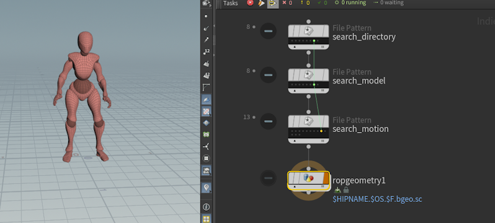Image resolution: width=495 pixels, height=223 pixels.
Task: Click the orange cook output node icon
Action: [261, 3]
